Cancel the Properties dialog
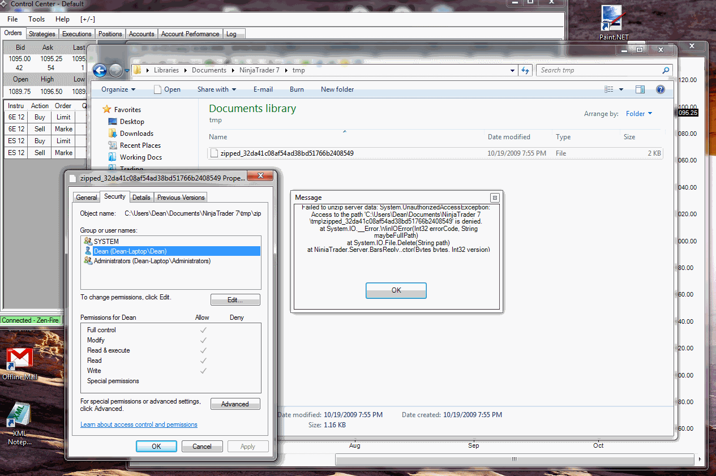 tap(202, 447)
